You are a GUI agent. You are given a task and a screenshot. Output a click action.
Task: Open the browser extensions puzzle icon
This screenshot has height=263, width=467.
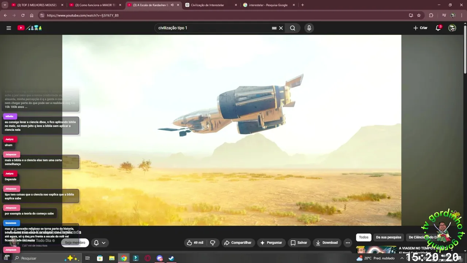[431, 15]
